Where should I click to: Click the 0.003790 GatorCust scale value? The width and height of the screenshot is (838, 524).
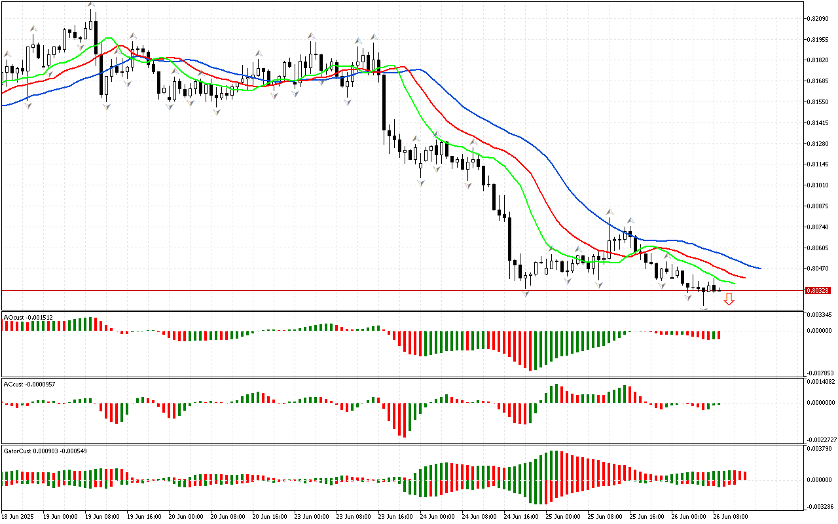click(818, 449)
